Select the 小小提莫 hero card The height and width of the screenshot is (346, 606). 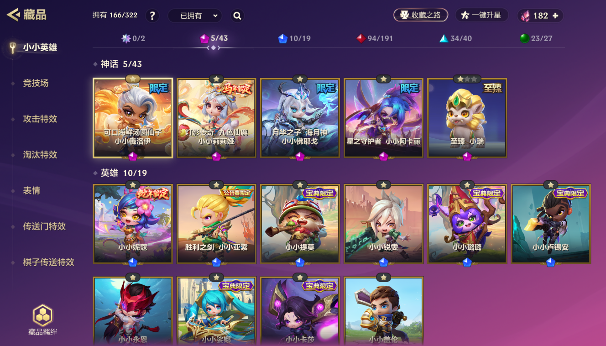coord(300,224)
